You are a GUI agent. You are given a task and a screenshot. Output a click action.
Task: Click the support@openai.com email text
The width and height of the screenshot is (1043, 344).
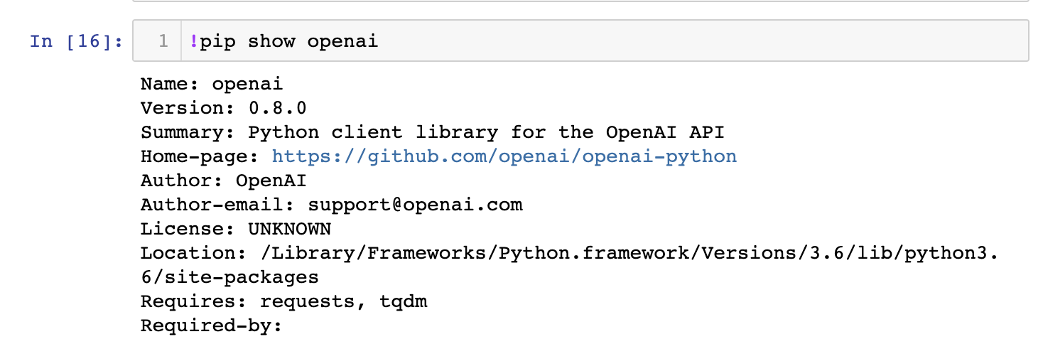[x=415, y=205]
